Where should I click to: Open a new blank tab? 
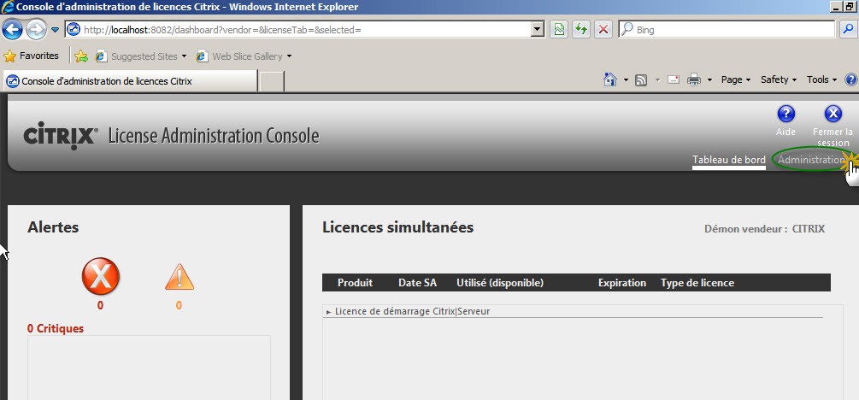(x=271, y=81)
